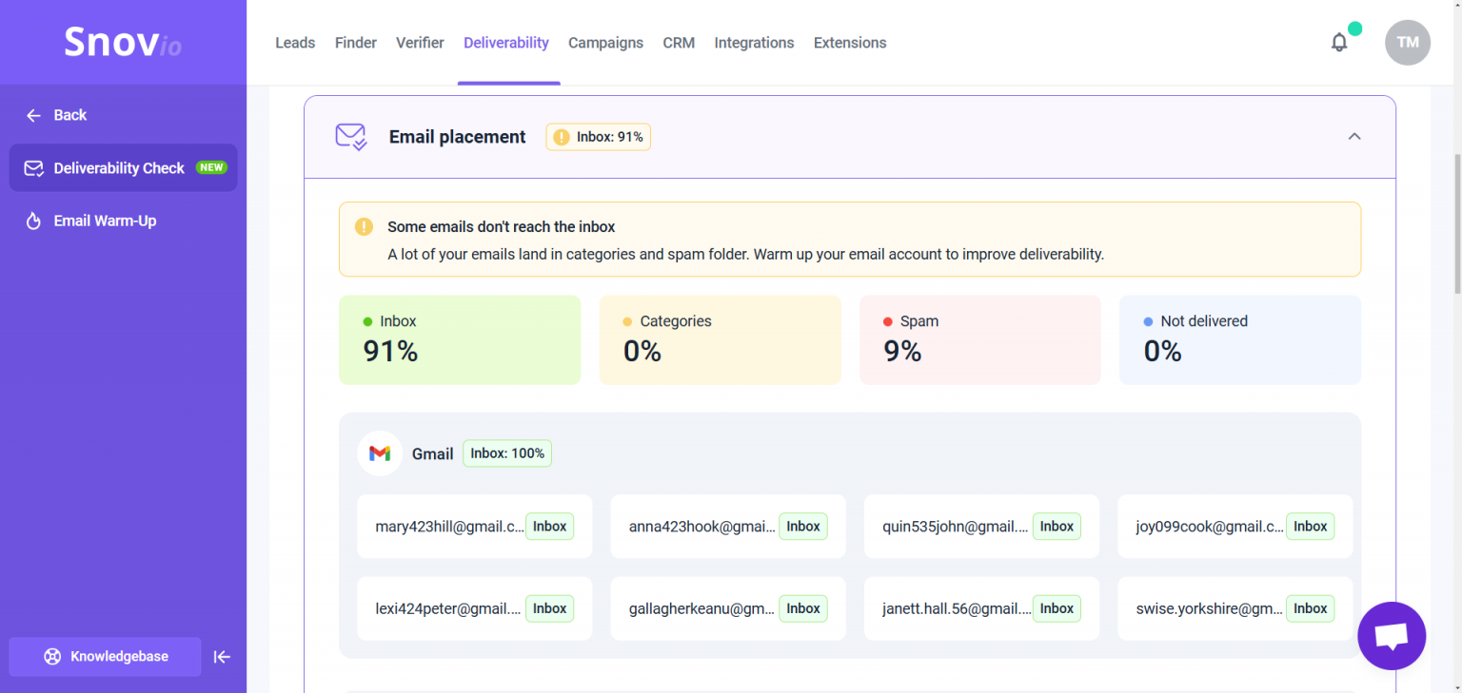Open the Integrations menu

point(754,43)
